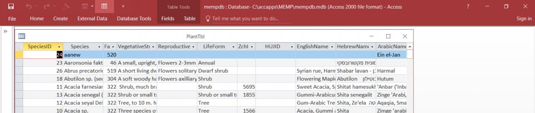Select the Table tab under Table Tools
This screenshot has width=535, height=113.
point(190,19)
